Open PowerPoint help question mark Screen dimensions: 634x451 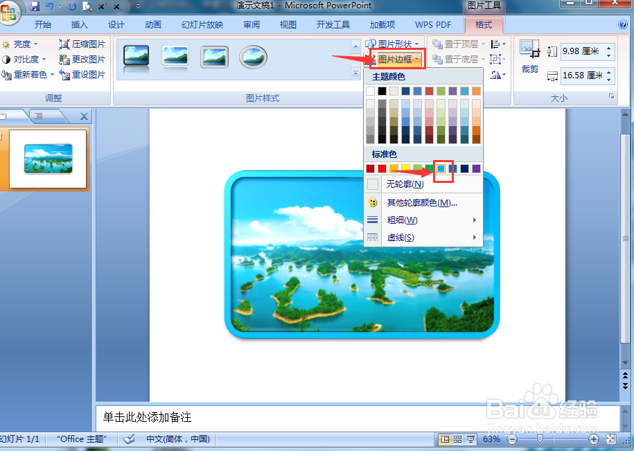tap(623, 24)
